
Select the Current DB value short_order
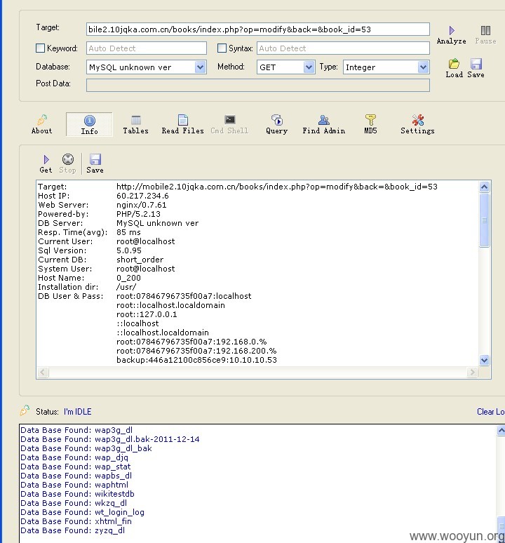pos(140,260)
